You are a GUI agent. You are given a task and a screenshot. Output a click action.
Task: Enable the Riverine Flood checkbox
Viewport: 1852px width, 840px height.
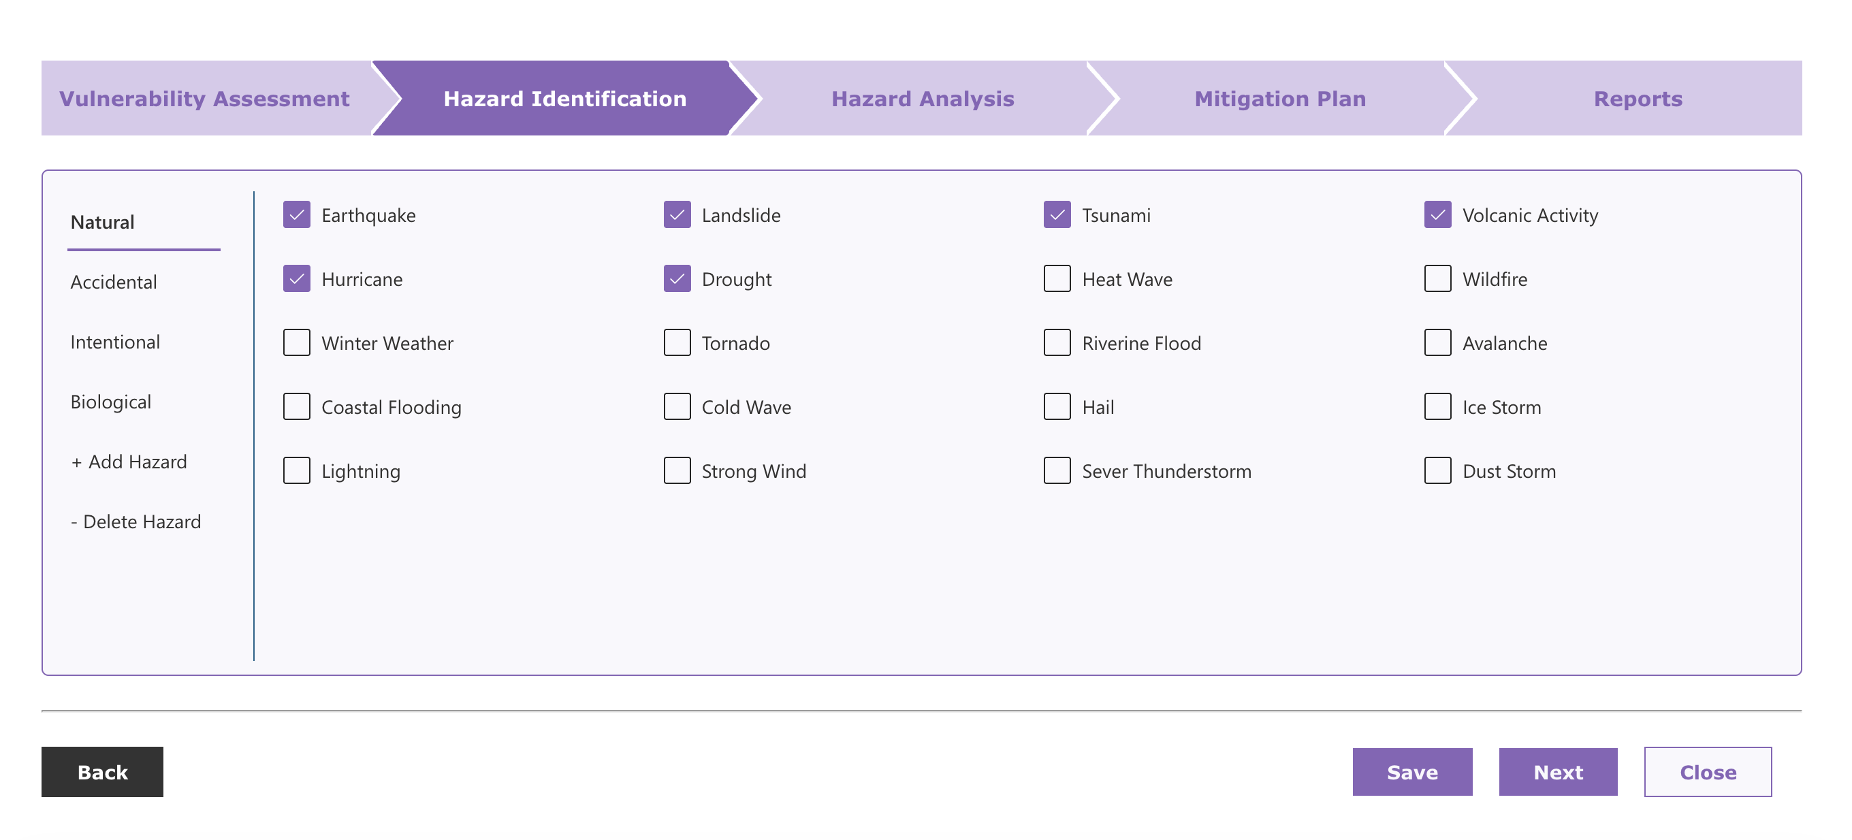pyautogui.click(x=1057, y=343)
